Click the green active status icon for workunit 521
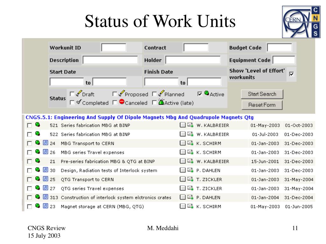The width and height of the screenshot is (326, 244). coord(38,125)
